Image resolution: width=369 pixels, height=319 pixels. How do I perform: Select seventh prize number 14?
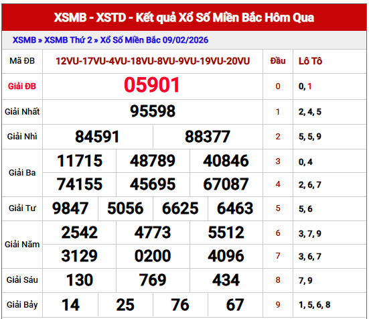point(70,305)
